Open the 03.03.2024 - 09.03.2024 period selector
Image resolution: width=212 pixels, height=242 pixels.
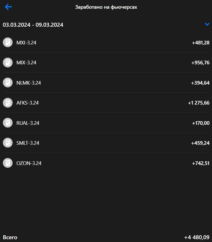click(33, 25)
